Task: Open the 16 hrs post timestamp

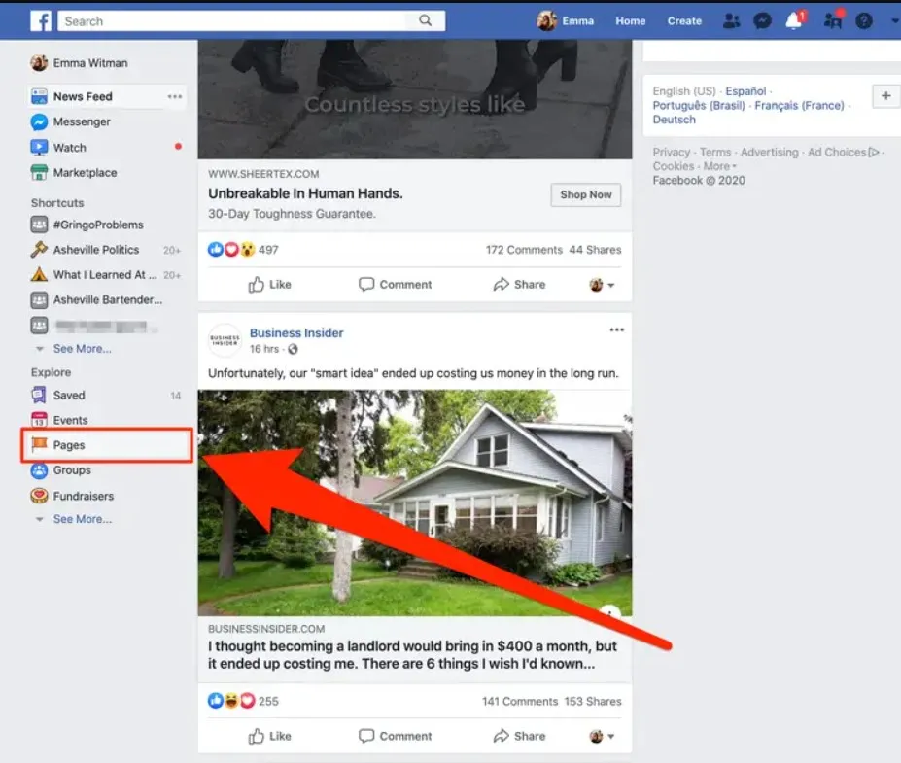Action: pos(263,349)
